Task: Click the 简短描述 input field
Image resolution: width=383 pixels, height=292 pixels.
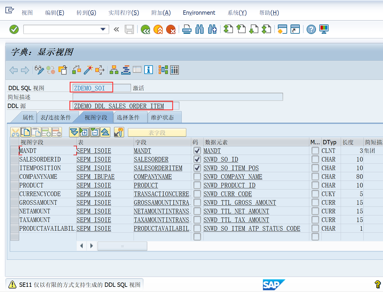Action: tap(178, 97)
